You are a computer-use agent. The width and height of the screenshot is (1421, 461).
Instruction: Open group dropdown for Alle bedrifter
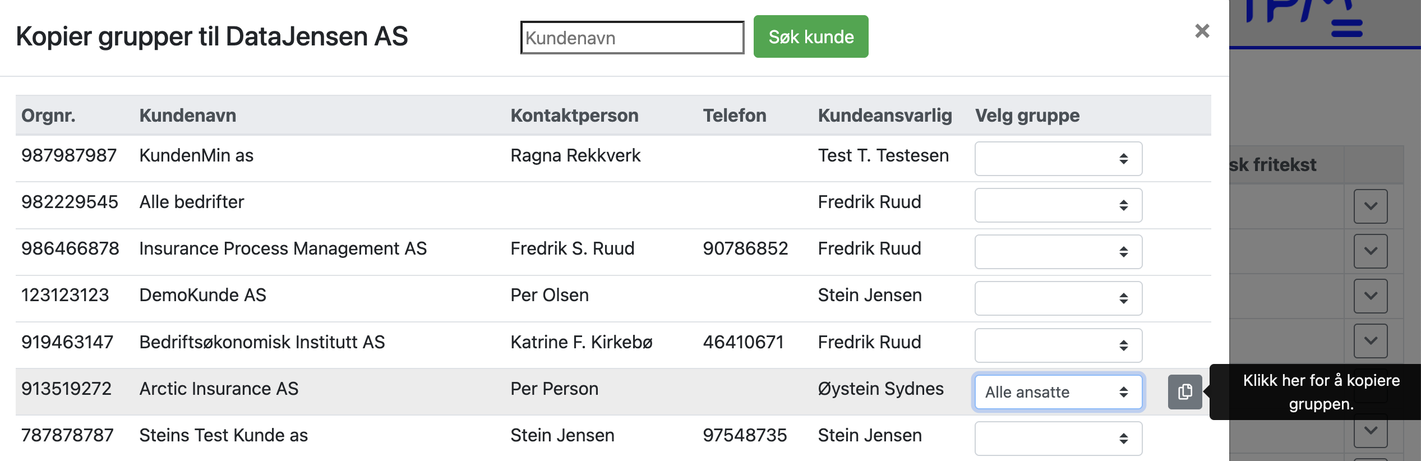[1058, 205]
